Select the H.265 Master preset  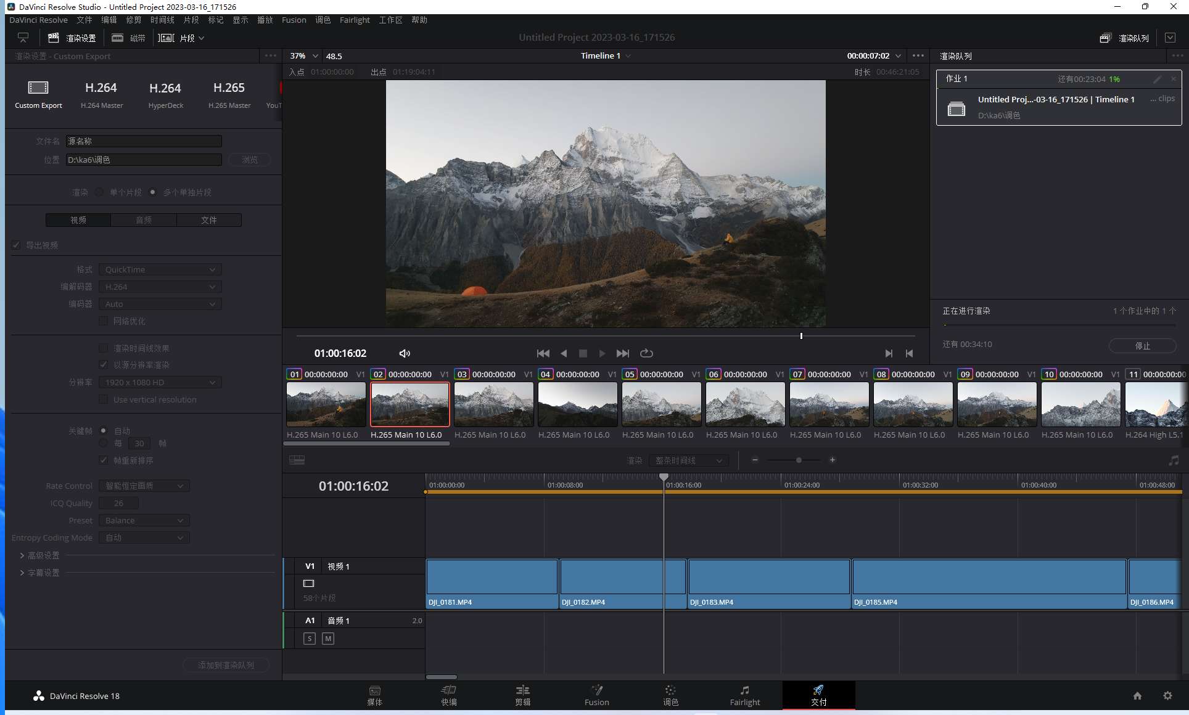[x=229, y=94]
